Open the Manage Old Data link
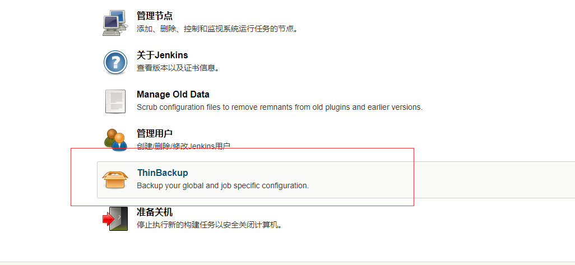The height and width of the screenshot is (265, 575). 173,94
